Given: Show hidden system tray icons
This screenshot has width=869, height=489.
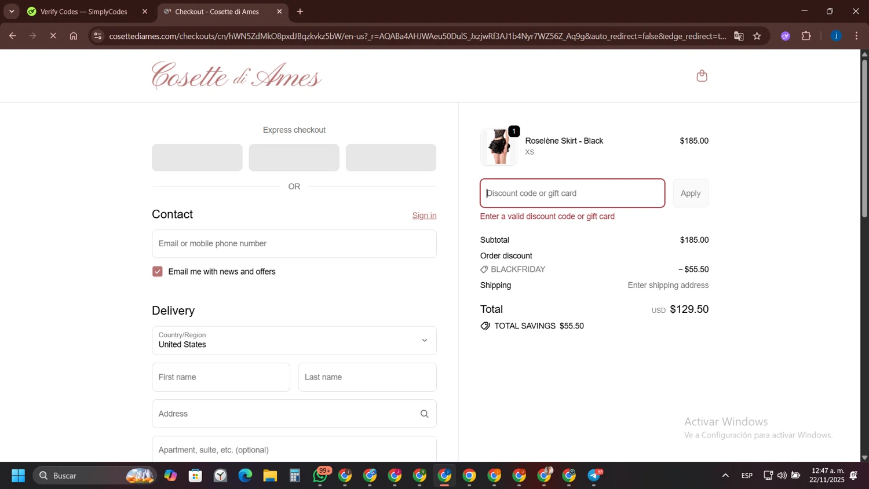Looking at the screenshot, I should pos(725,476).
